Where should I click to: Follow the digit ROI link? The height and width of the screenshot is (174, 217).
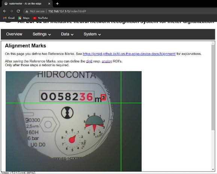point(89,61)
